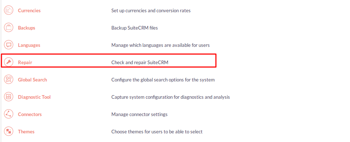Open the Global Search configuration link

point(32,80)
